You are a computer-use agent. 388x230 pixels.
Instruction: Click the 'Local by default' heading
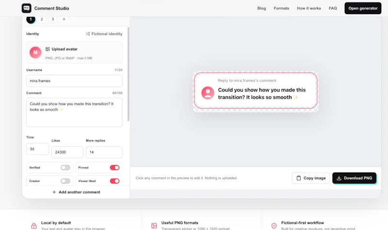tap(56, 223)
